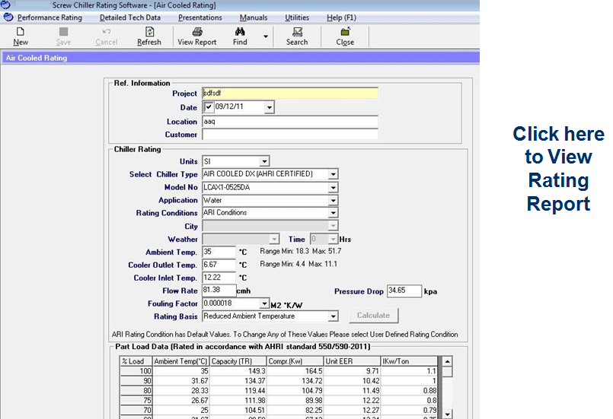This screenshot has height=419, width=613.
Task: Click the Calculate button
Action: click(373, 316)
